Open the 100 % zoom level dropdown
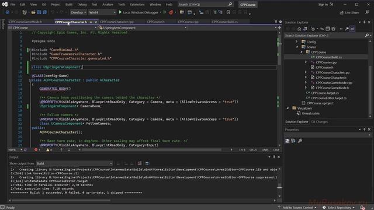 click(15, 150)
